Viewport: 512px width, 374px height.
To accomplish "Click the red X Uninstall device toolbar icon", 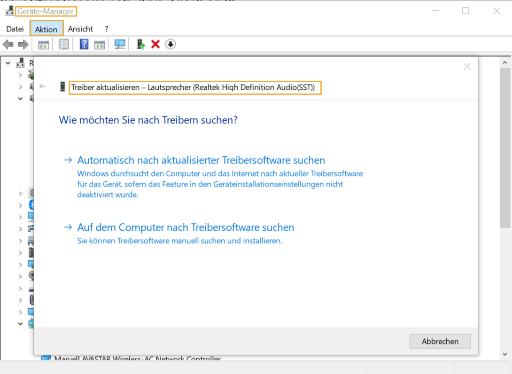I will coord(155,44).
